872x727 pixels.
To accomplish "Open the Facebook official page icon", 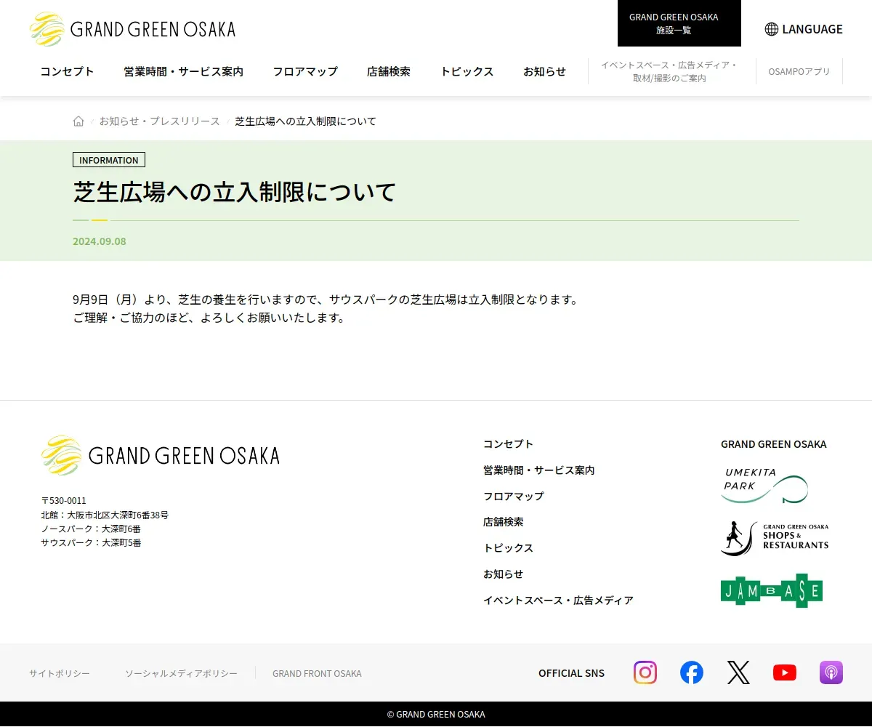I will 692,672.
